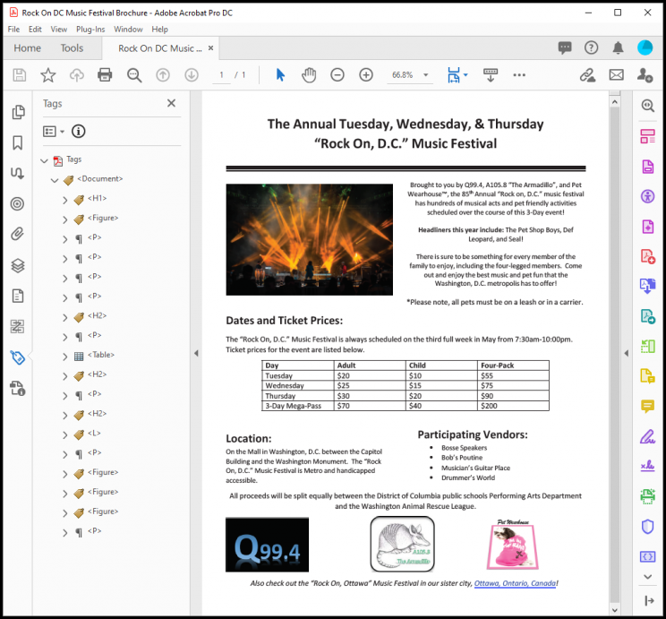
Task: Send file by email icon
Action: pyautogui.click(x=616, y=75)
